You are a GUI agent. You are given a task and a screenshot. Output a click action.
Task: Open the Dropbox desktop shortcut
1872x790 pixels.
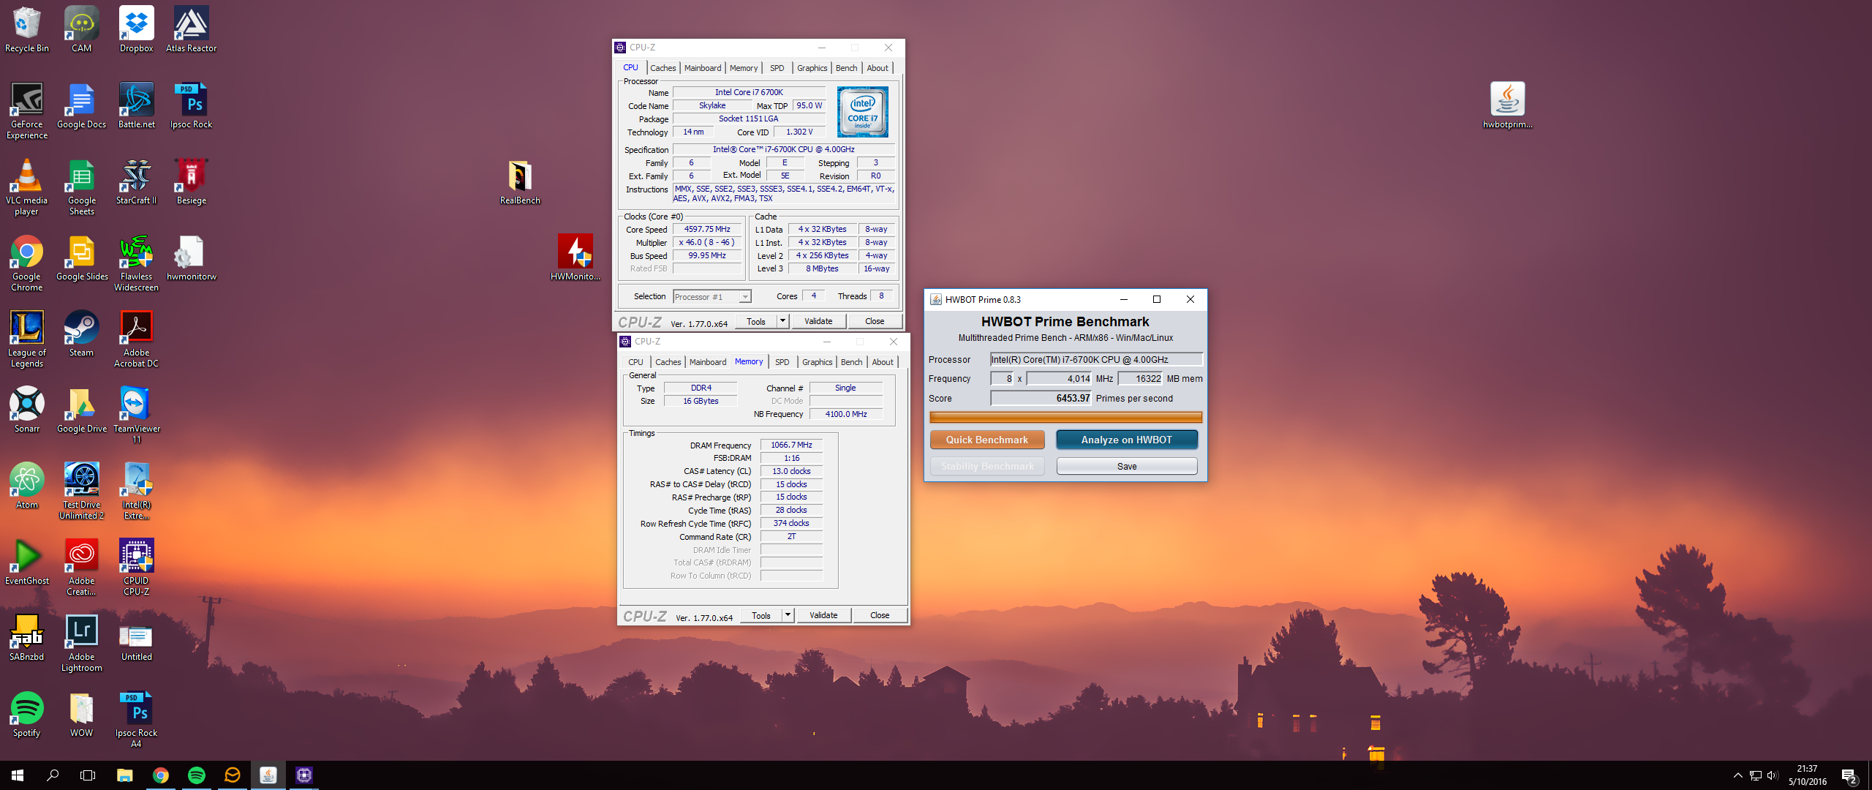(x=136, y=29)
